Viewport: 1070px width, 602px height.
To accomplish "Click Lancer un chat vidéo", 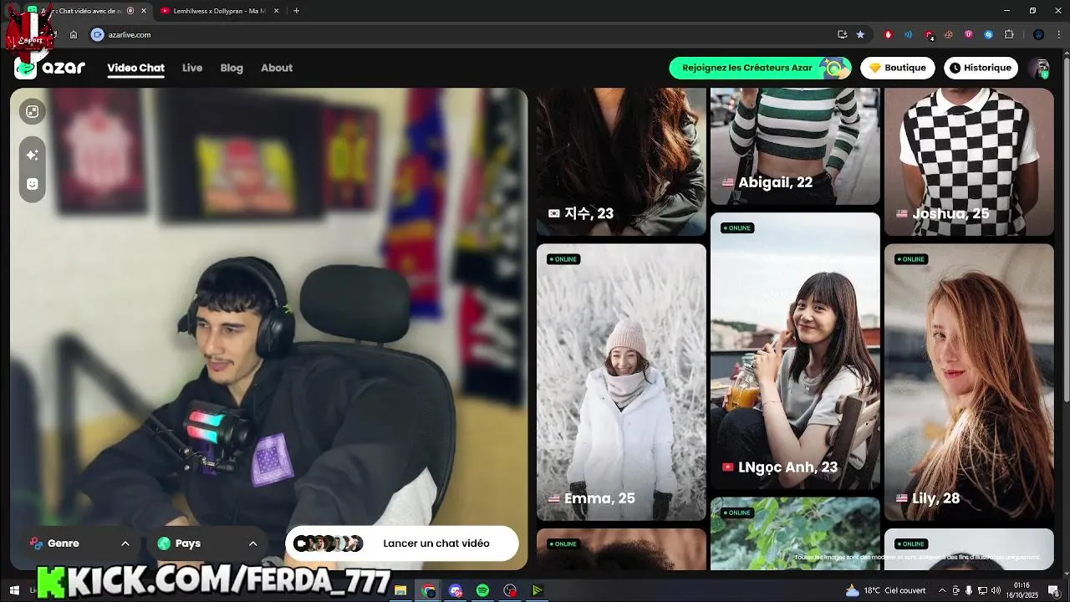I will pyautogui.click(x=402, y=543).
